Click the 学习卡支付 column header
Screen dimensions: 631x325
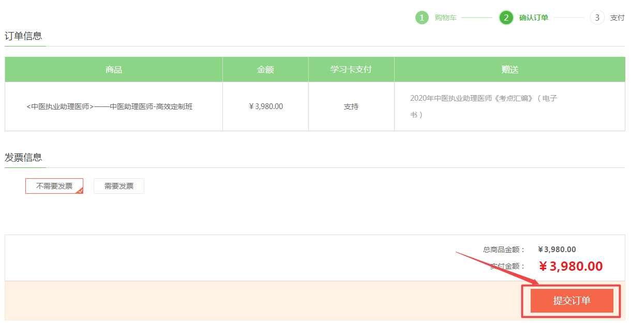click(x=351, y=69)
